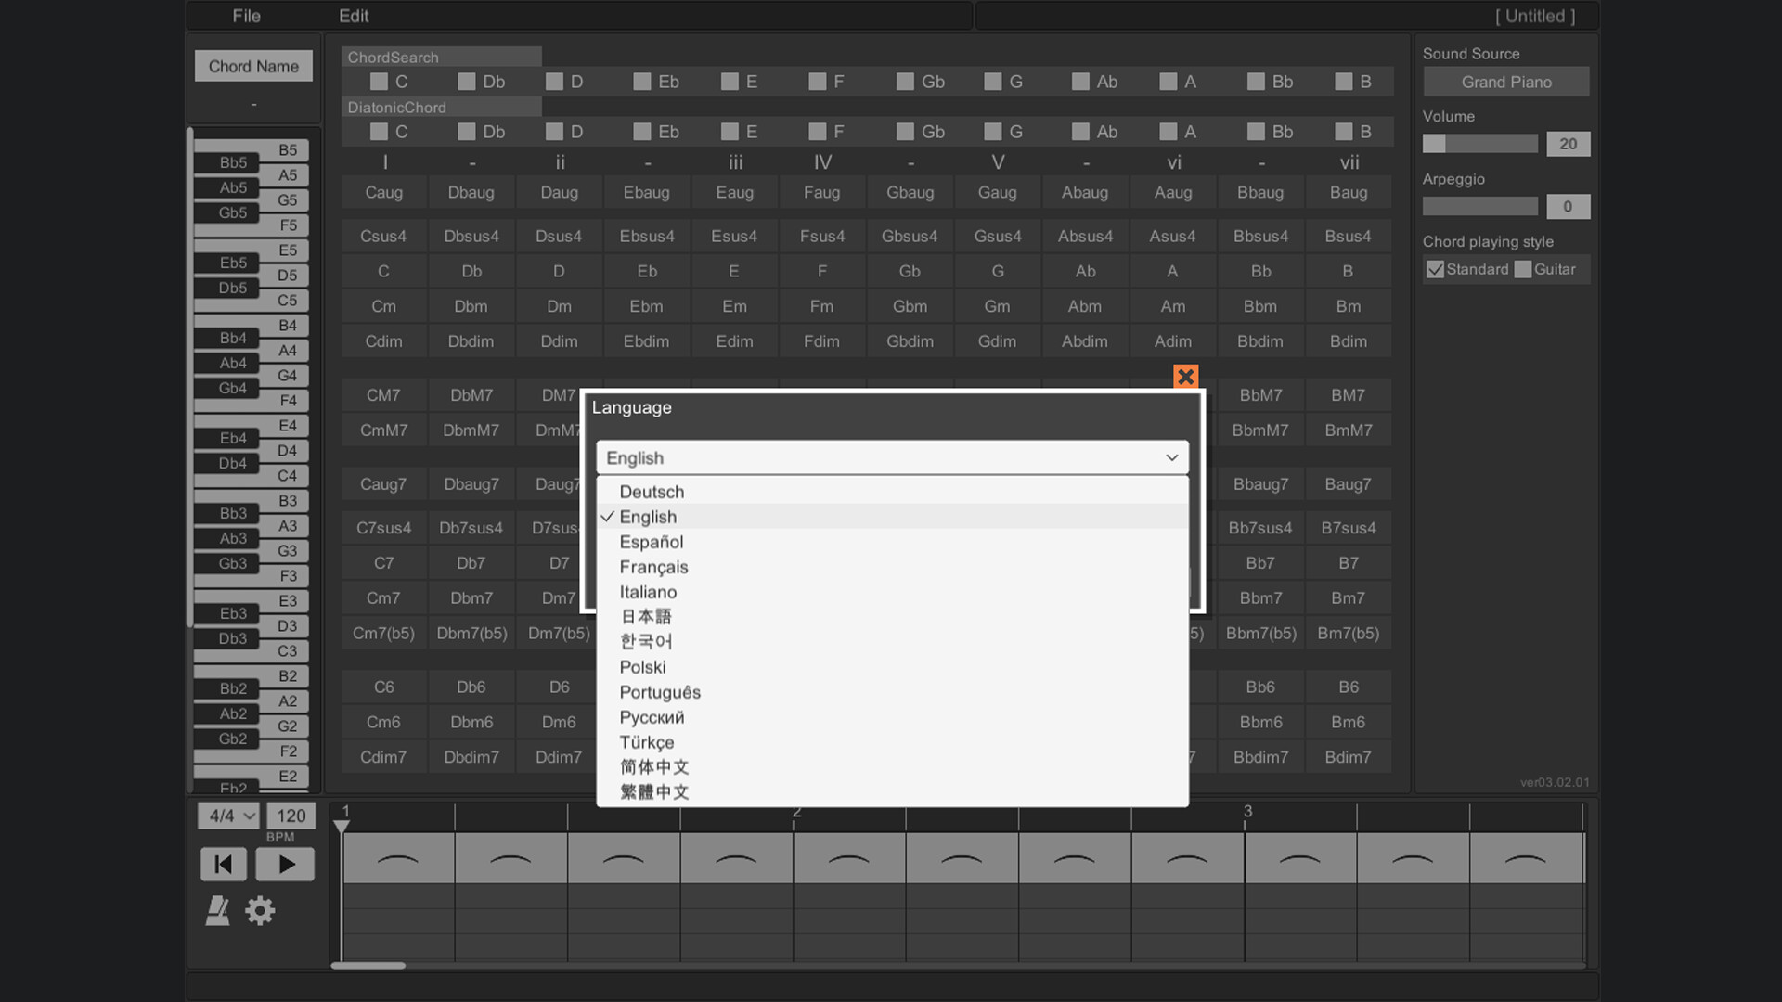
Task: Play the Caug chord button
Action: coord(383,192)
